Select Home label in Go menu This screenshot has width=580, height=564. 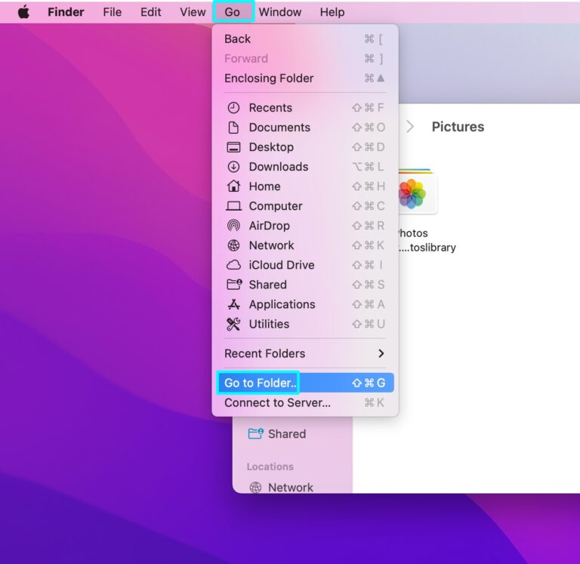tap(264, 186)
